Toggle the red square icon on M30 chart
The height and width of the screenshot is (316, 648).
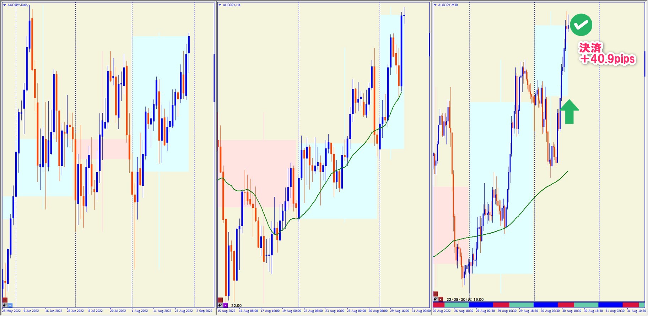[441, 299]
